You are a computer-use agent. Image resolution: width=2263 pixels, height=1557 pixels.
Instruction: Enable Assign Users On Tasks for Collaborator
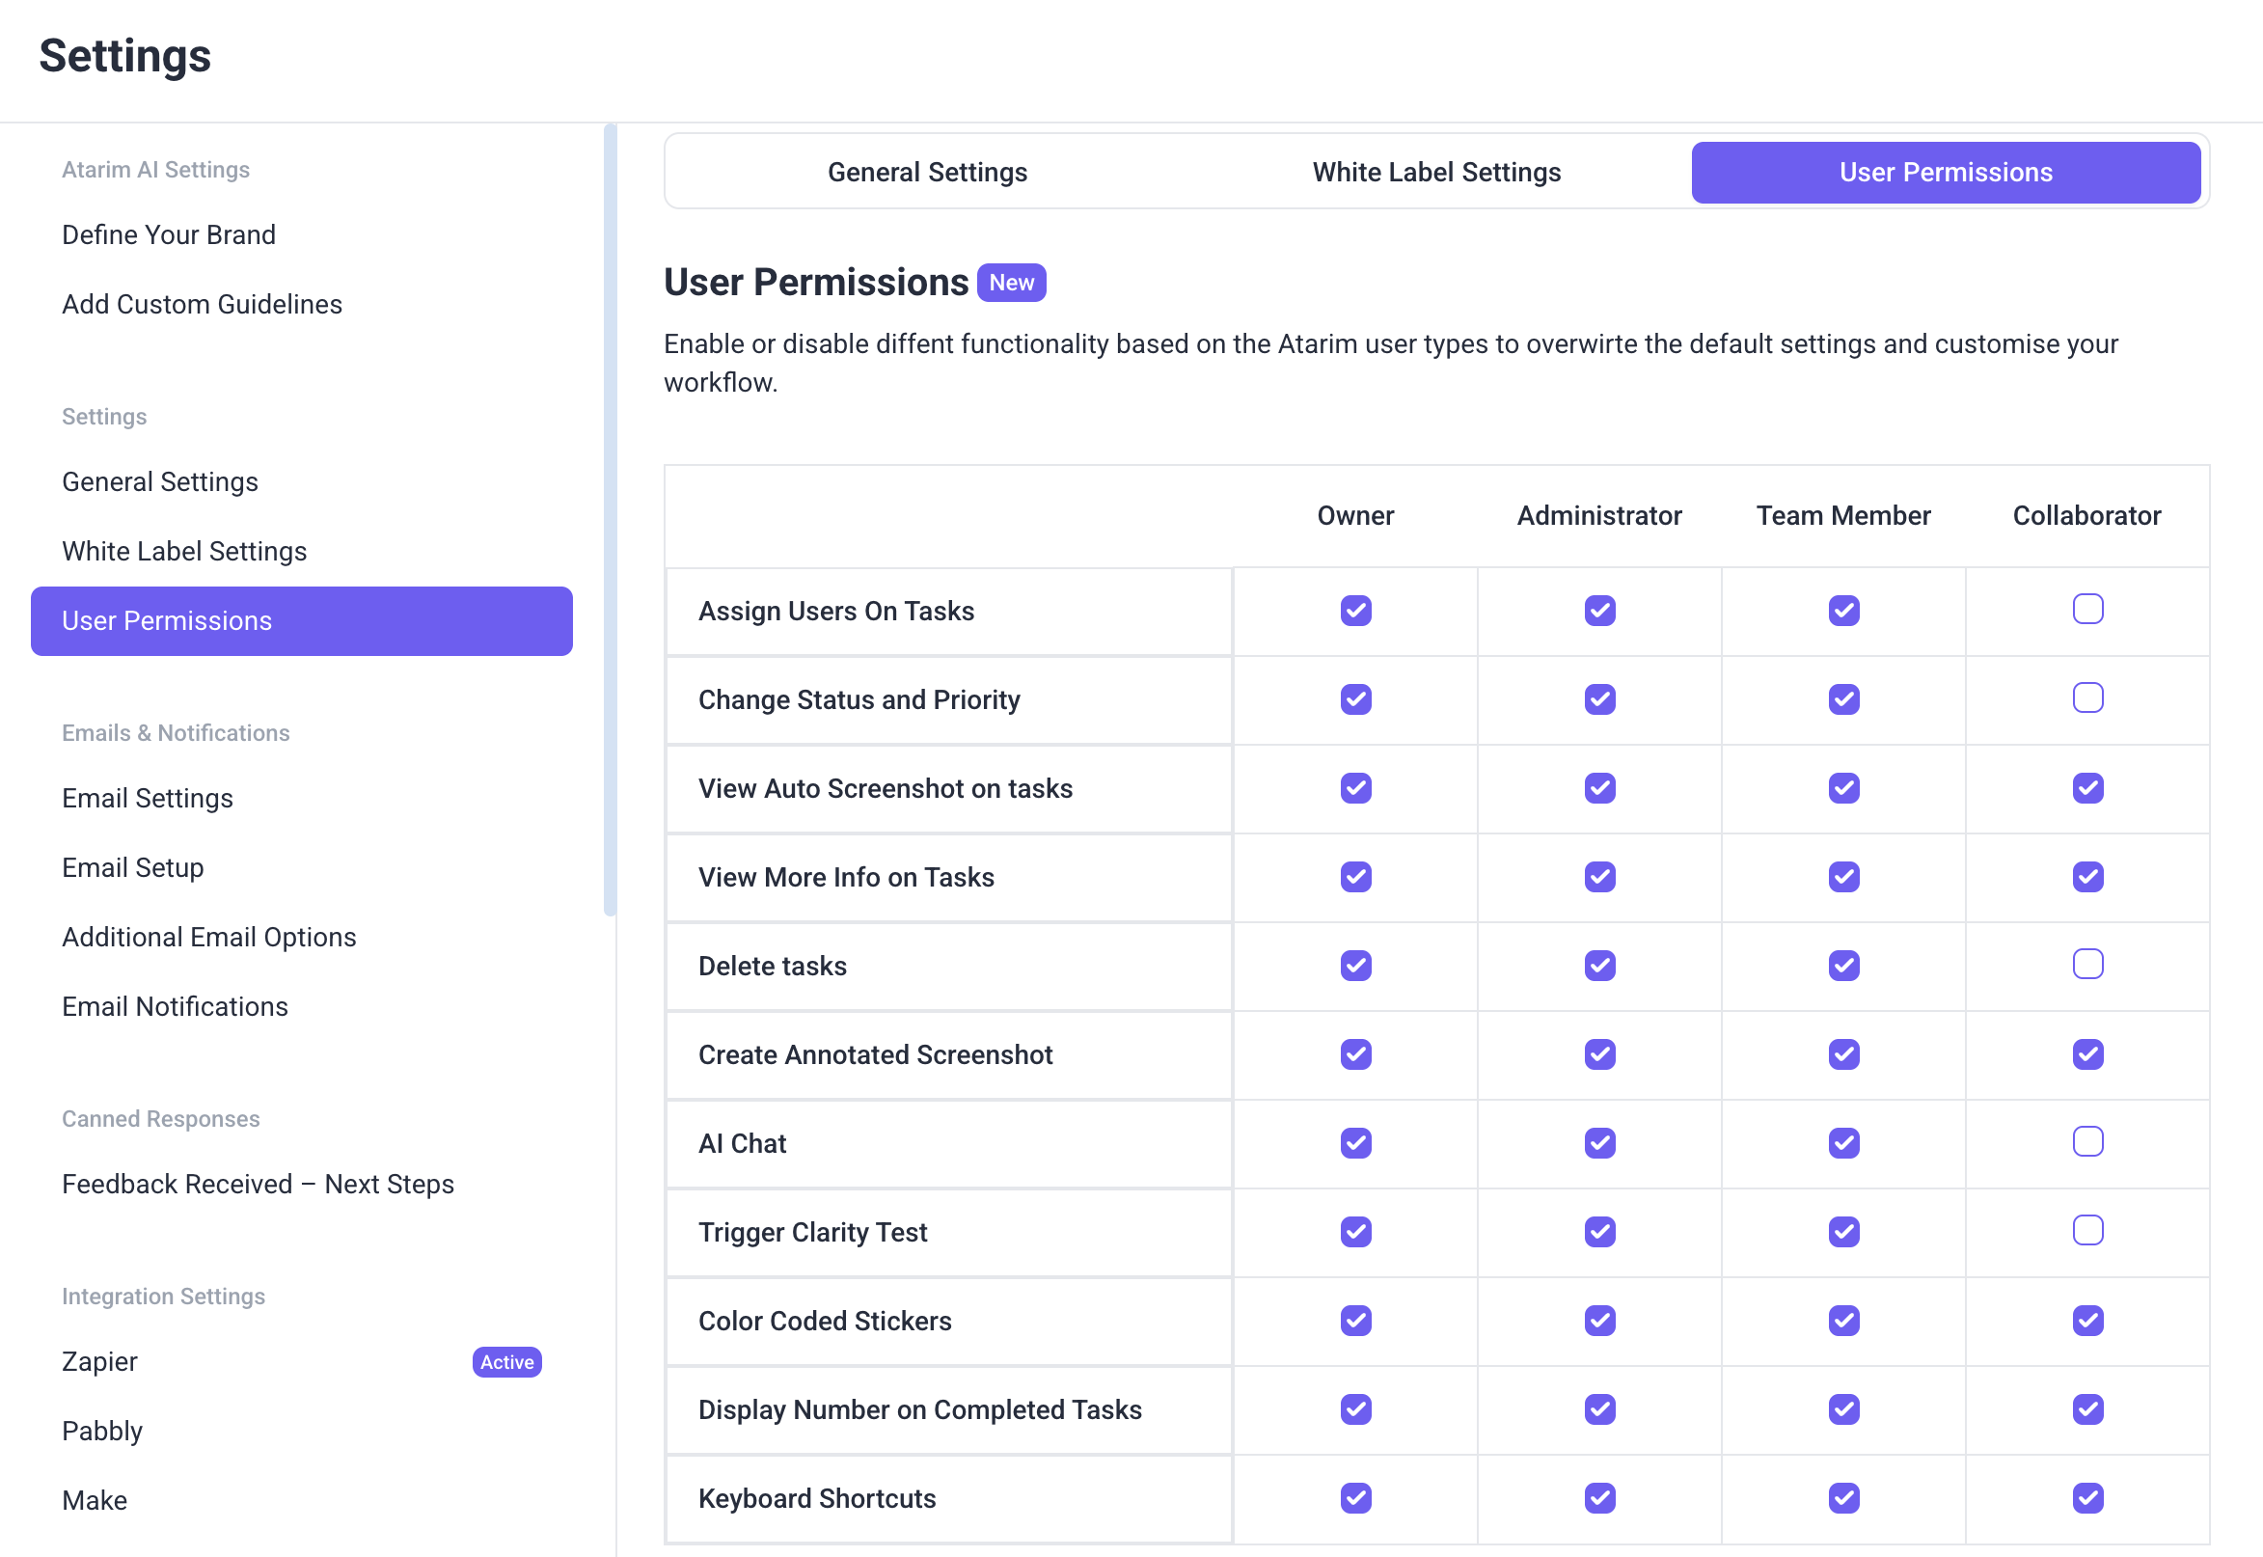coord(2087,610)
